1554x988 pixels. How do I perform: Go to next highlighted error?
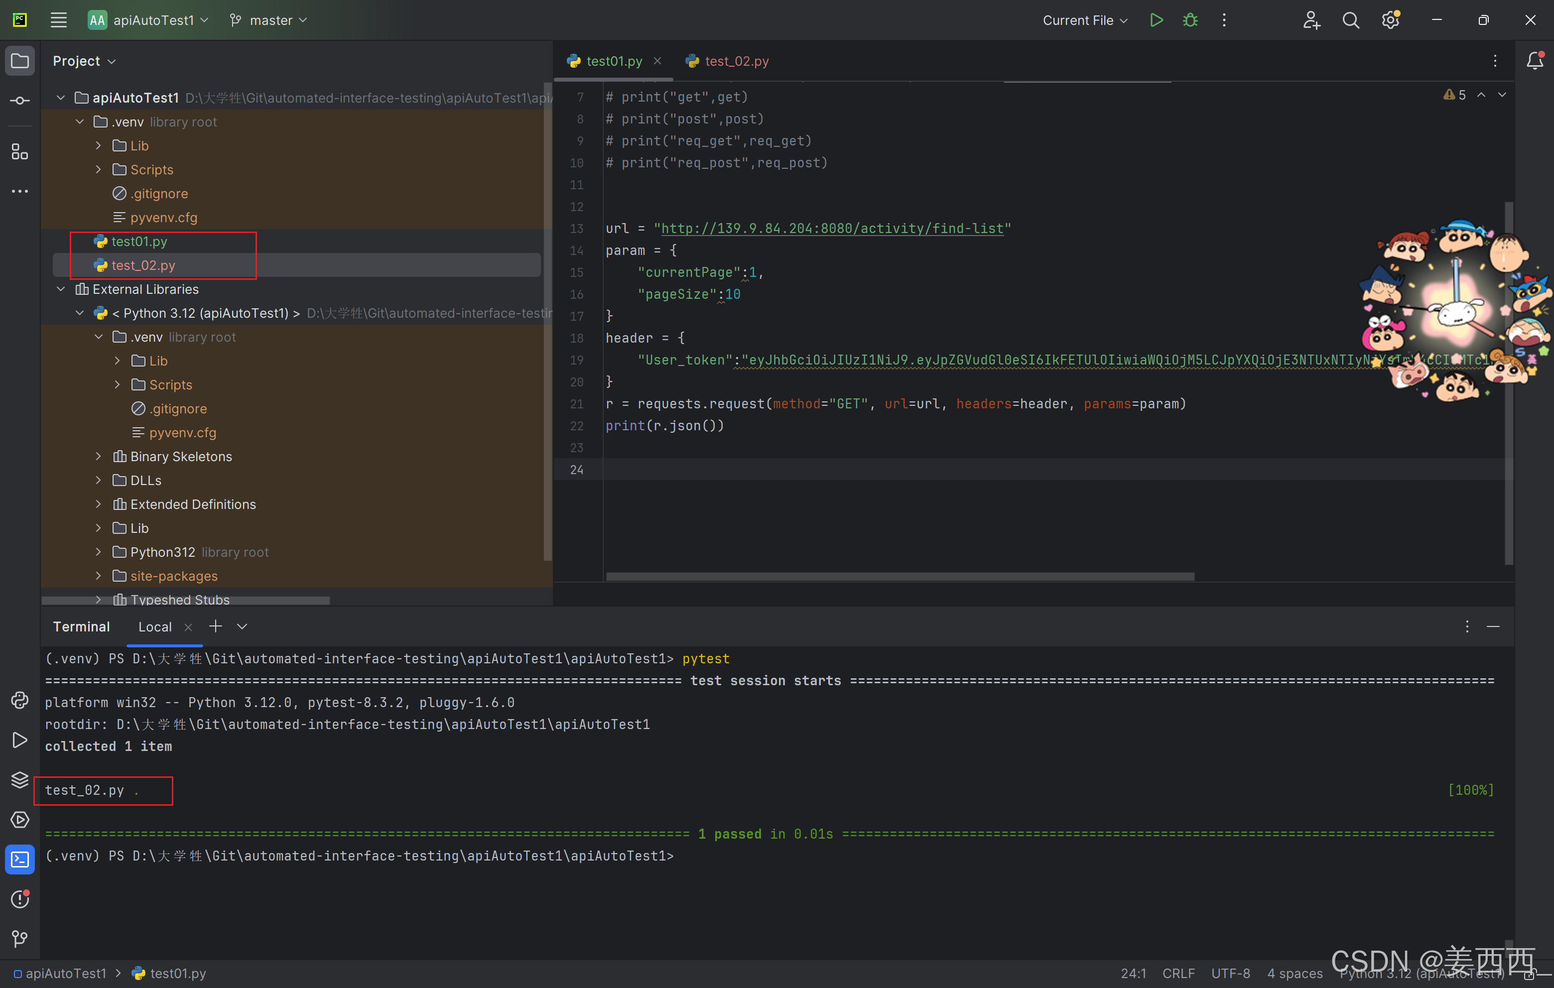pos(1502,95)
